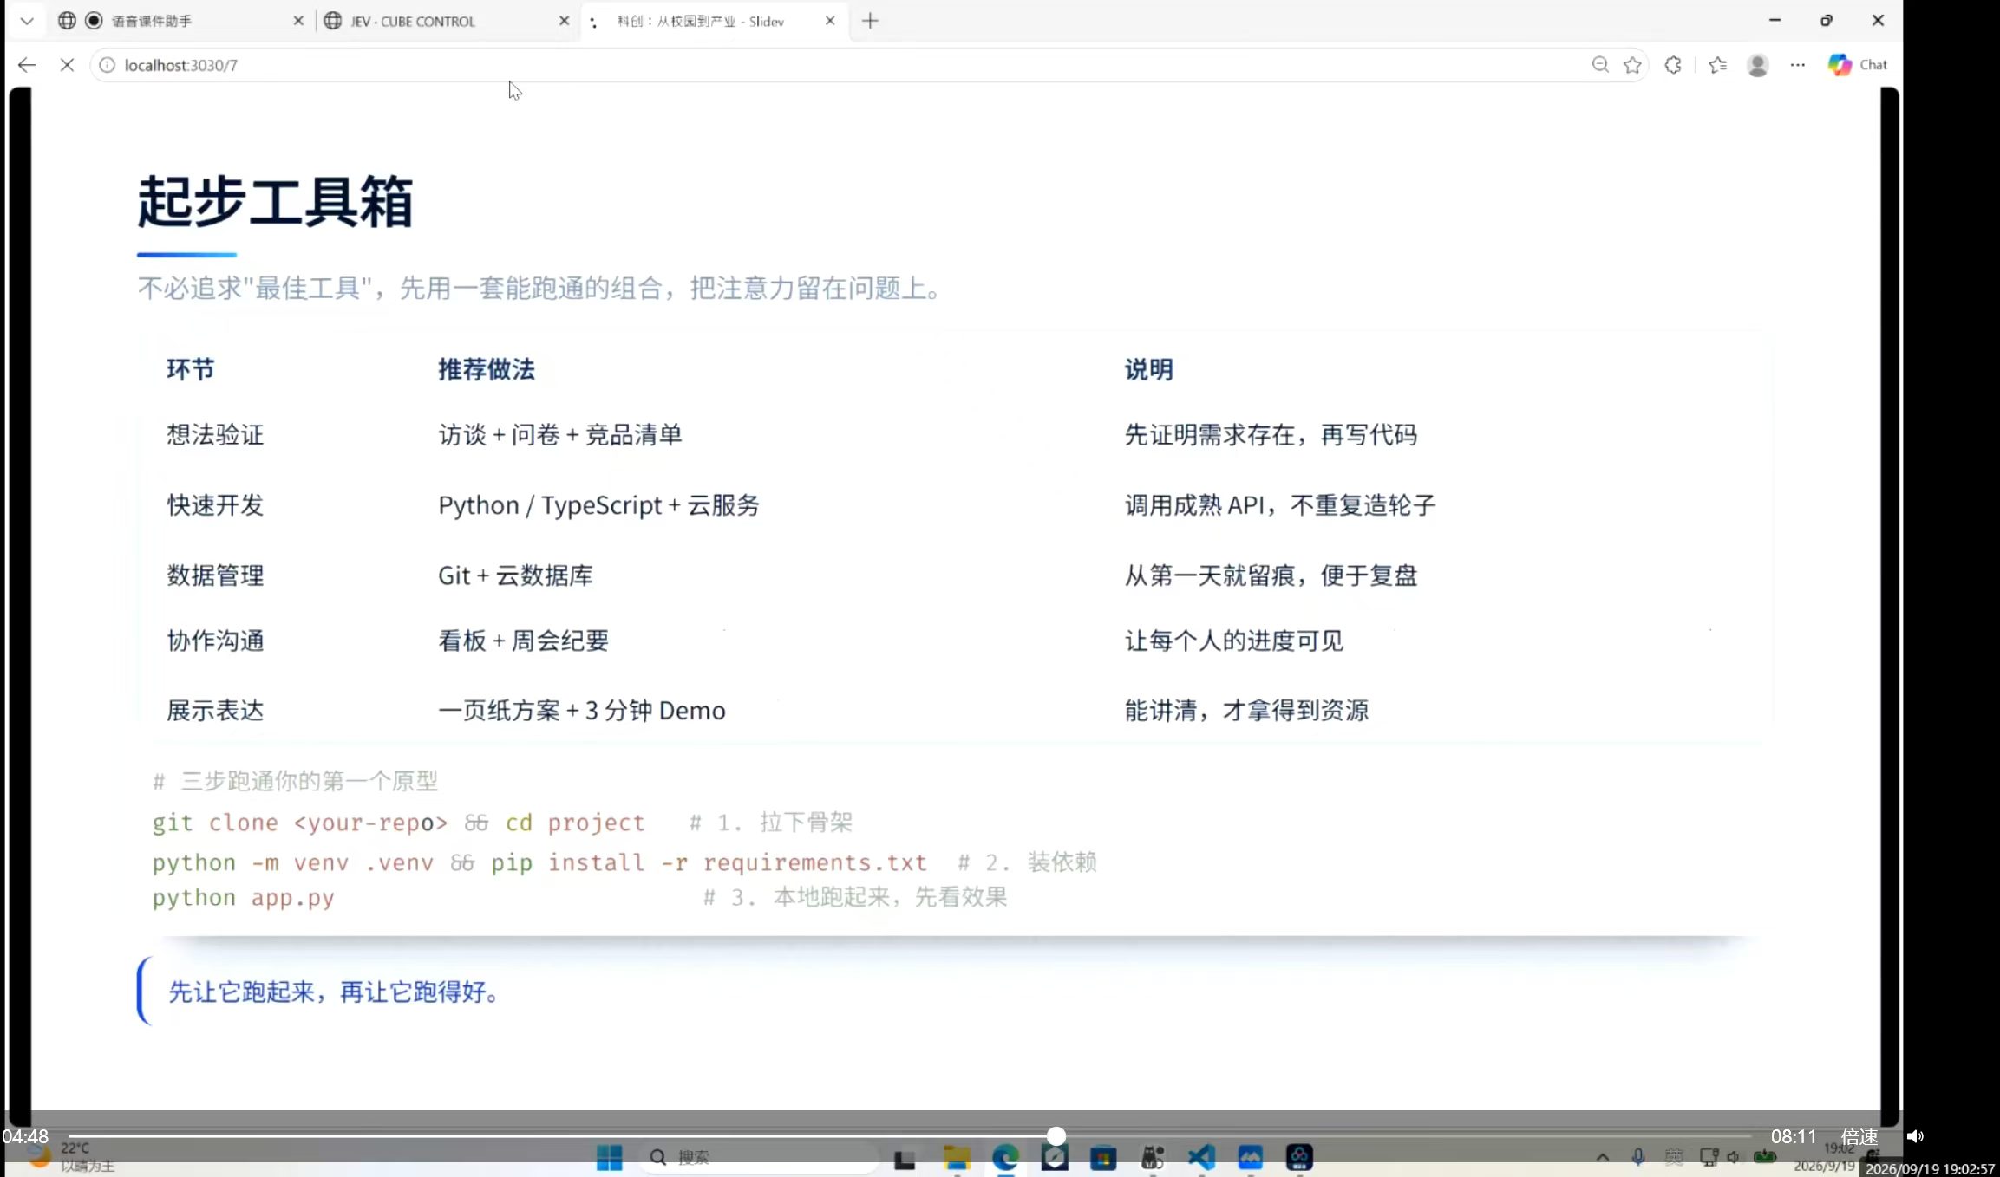Click the Git + 云数据库 cell
Image resolution: width=2000 pixels, height=1177 pixels.
click(515, 575)
